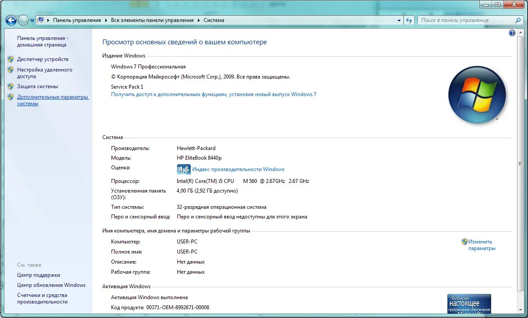528x318 pixels.
Task: Open 'Дополнительные параметры системы' link
Action: tap(53, 100)
